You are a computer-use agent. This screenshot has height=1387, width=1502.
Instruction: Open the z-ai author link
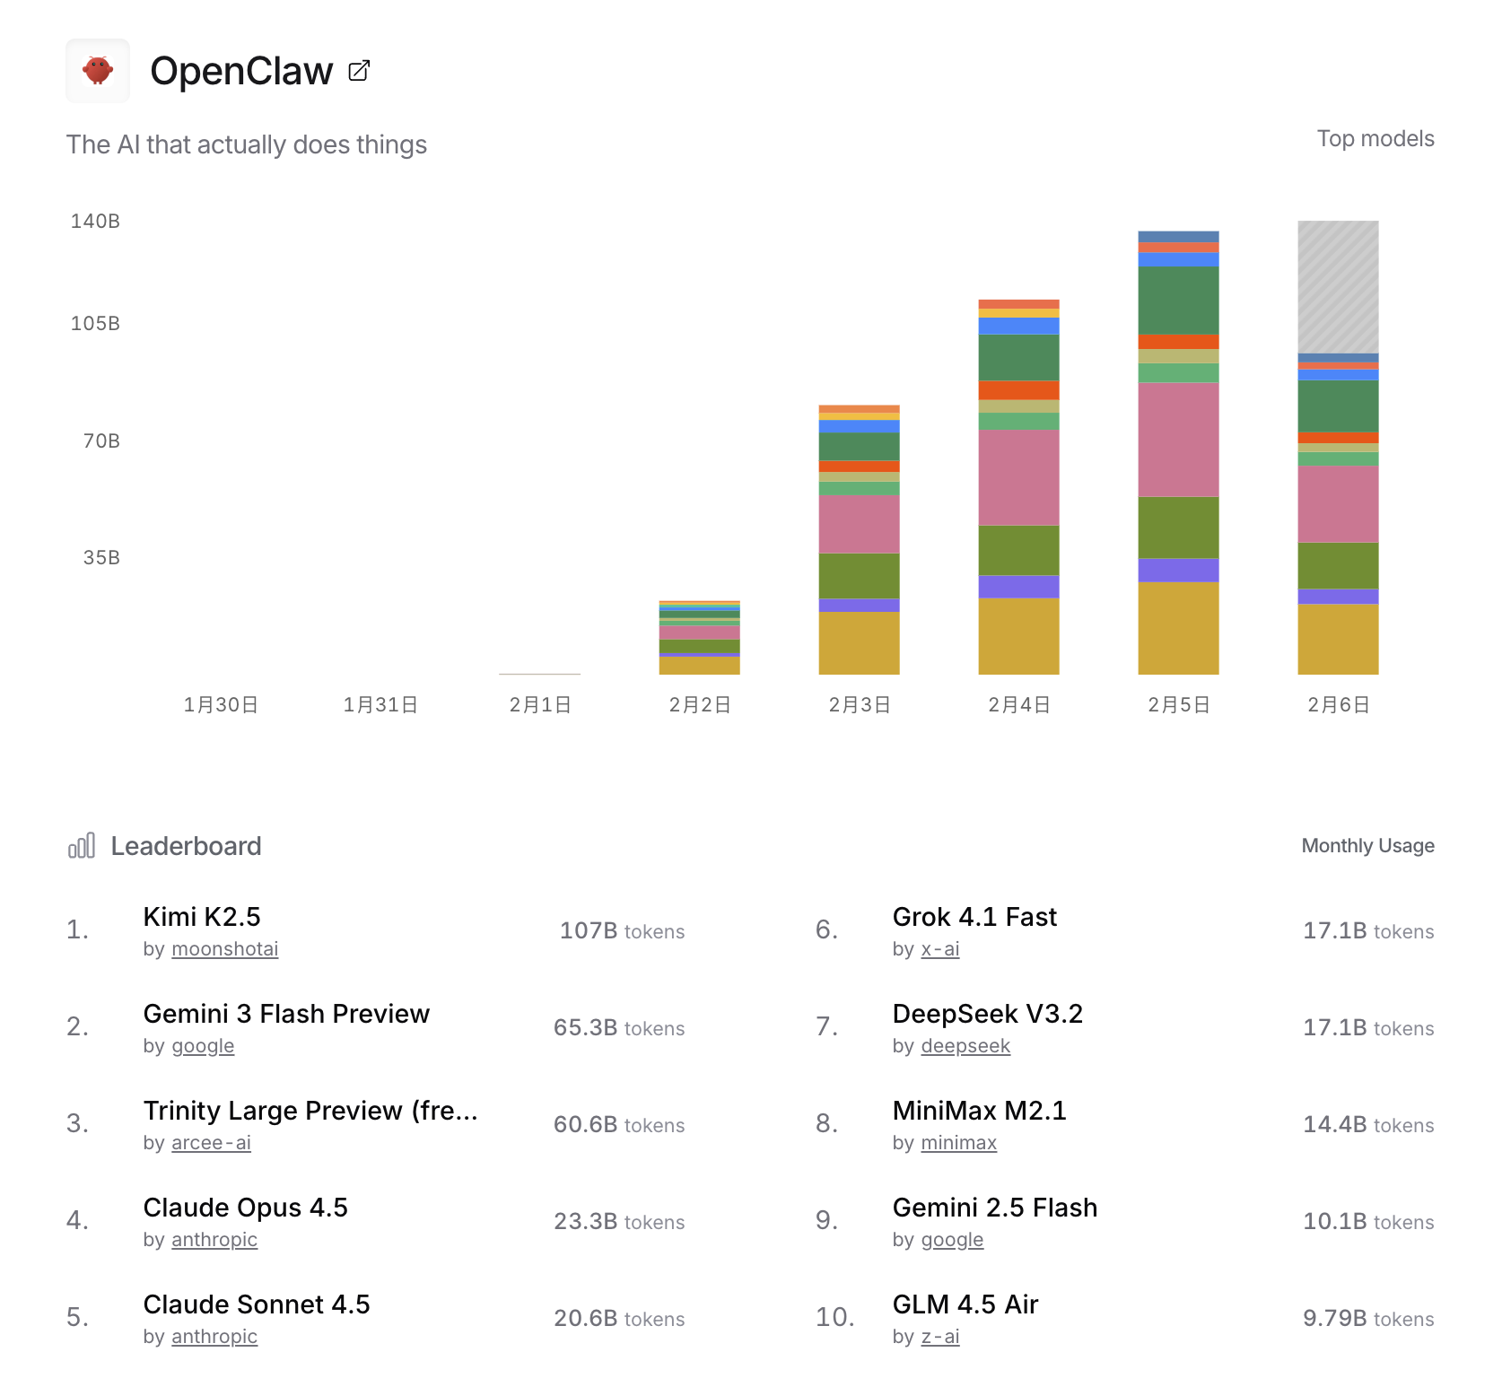click(939, 1337)
